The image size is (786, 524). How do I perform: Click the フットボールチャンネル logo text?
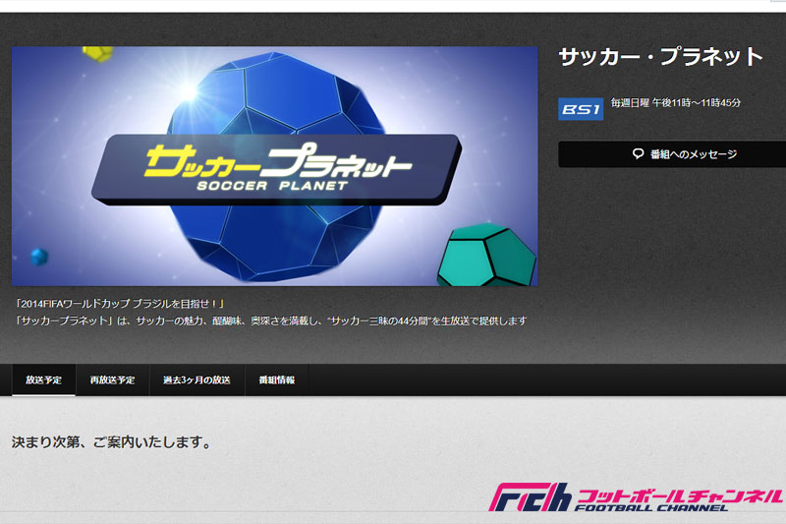coord(679,500)
